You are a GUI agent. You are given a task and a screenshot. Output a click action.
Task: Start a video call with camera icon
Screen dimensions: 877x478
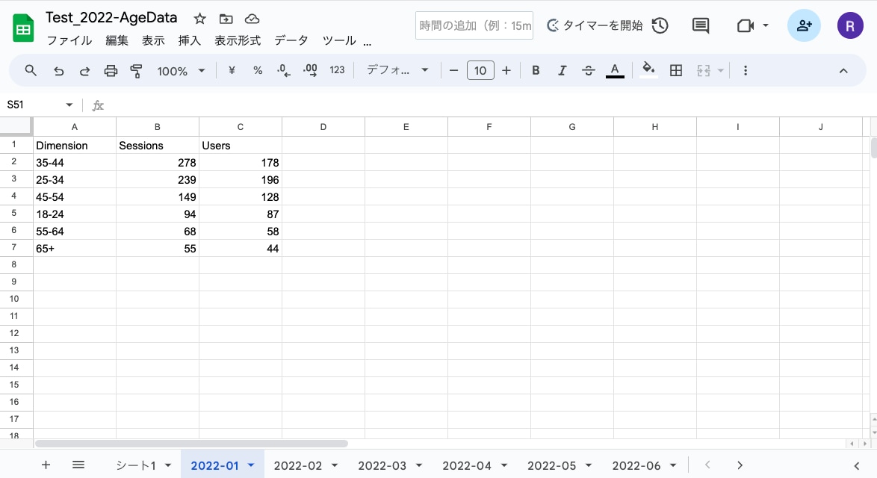(745, 25)
